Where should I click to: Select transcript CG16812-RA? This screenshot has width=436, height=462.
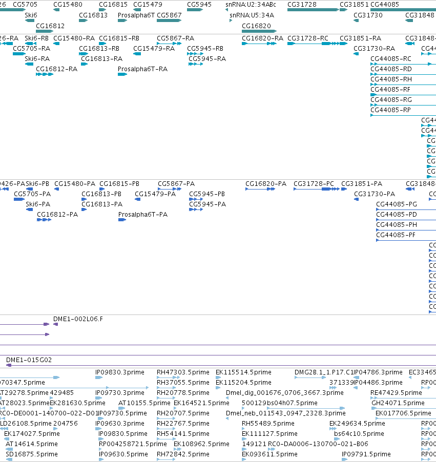pyautogui.click(x=56, y=69)
